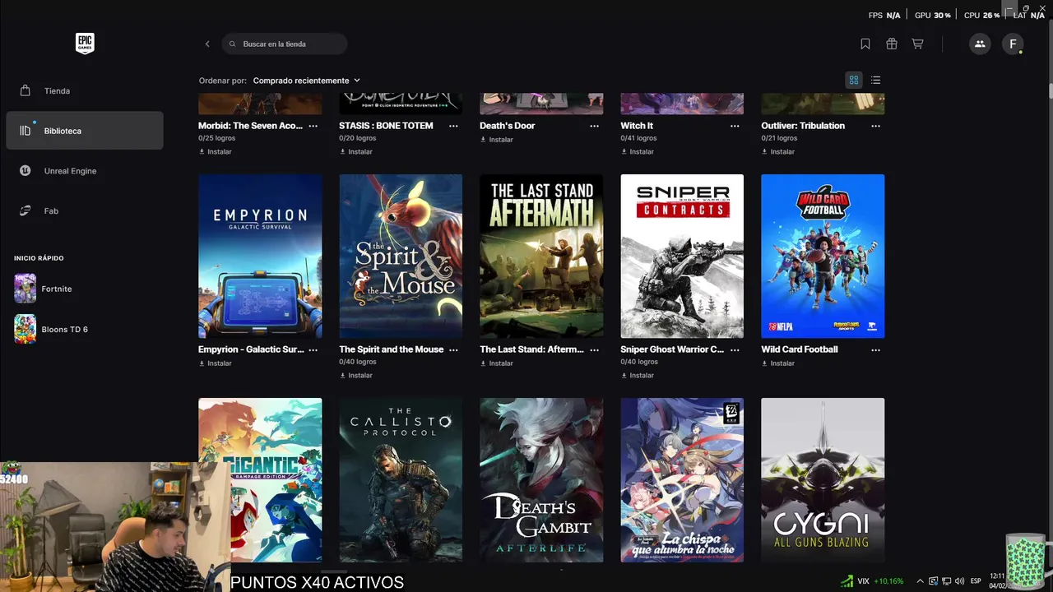Image resolution: width=1053 pixels, height=592 pixels.
Task: Go back with the arrow beside search
Action: coord(207,44)
